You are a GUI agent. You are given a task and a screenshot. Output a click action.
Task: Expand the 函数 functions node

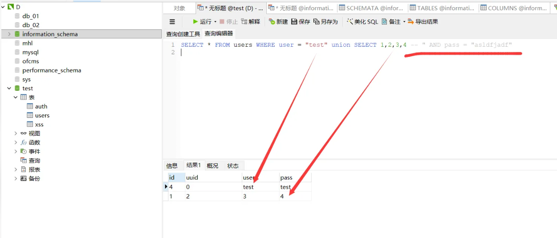[x=16, y=142]
